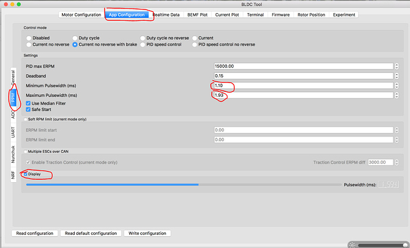Check Multiple ESCs over CAN
The width and height of the screenshot is (410, 248).
point(26,152)
